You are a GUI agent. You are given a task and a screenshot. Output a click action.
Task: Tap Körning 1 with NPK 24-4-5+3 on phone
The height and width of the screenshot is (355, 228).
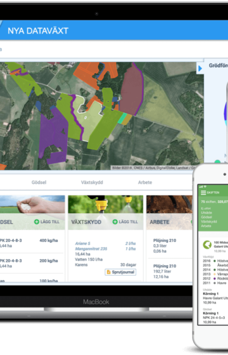214,318
